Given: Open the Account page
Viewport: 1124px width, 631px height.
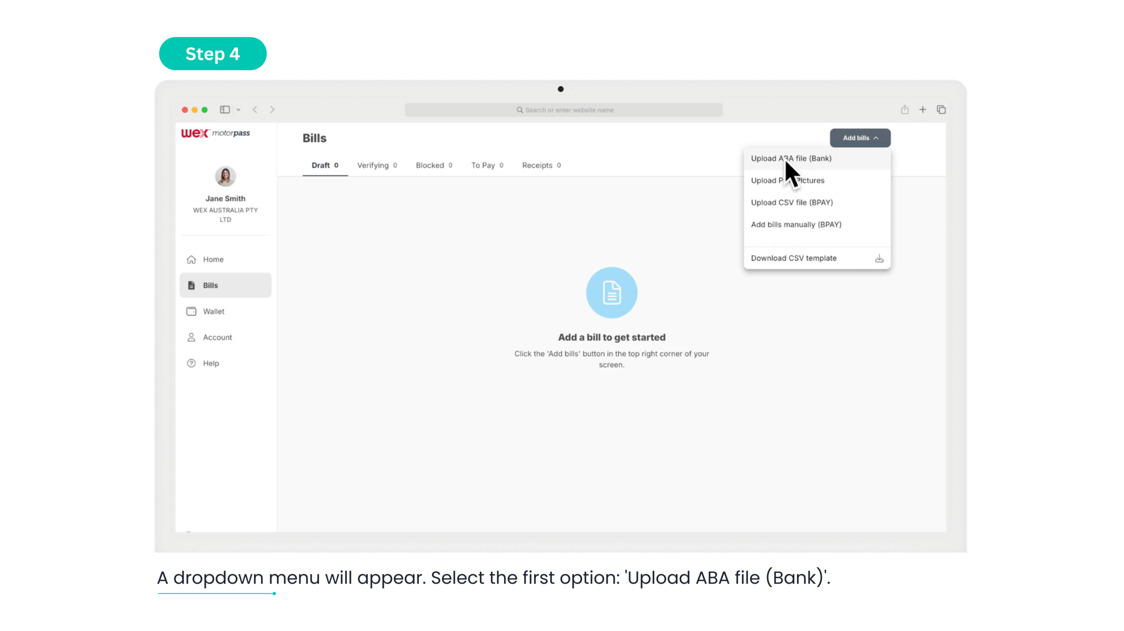Looking at the screenshot, I should pos(217,337).
